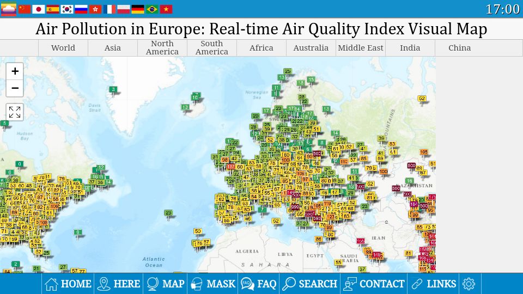Click the orange marker showing 105

pos(424,152)
